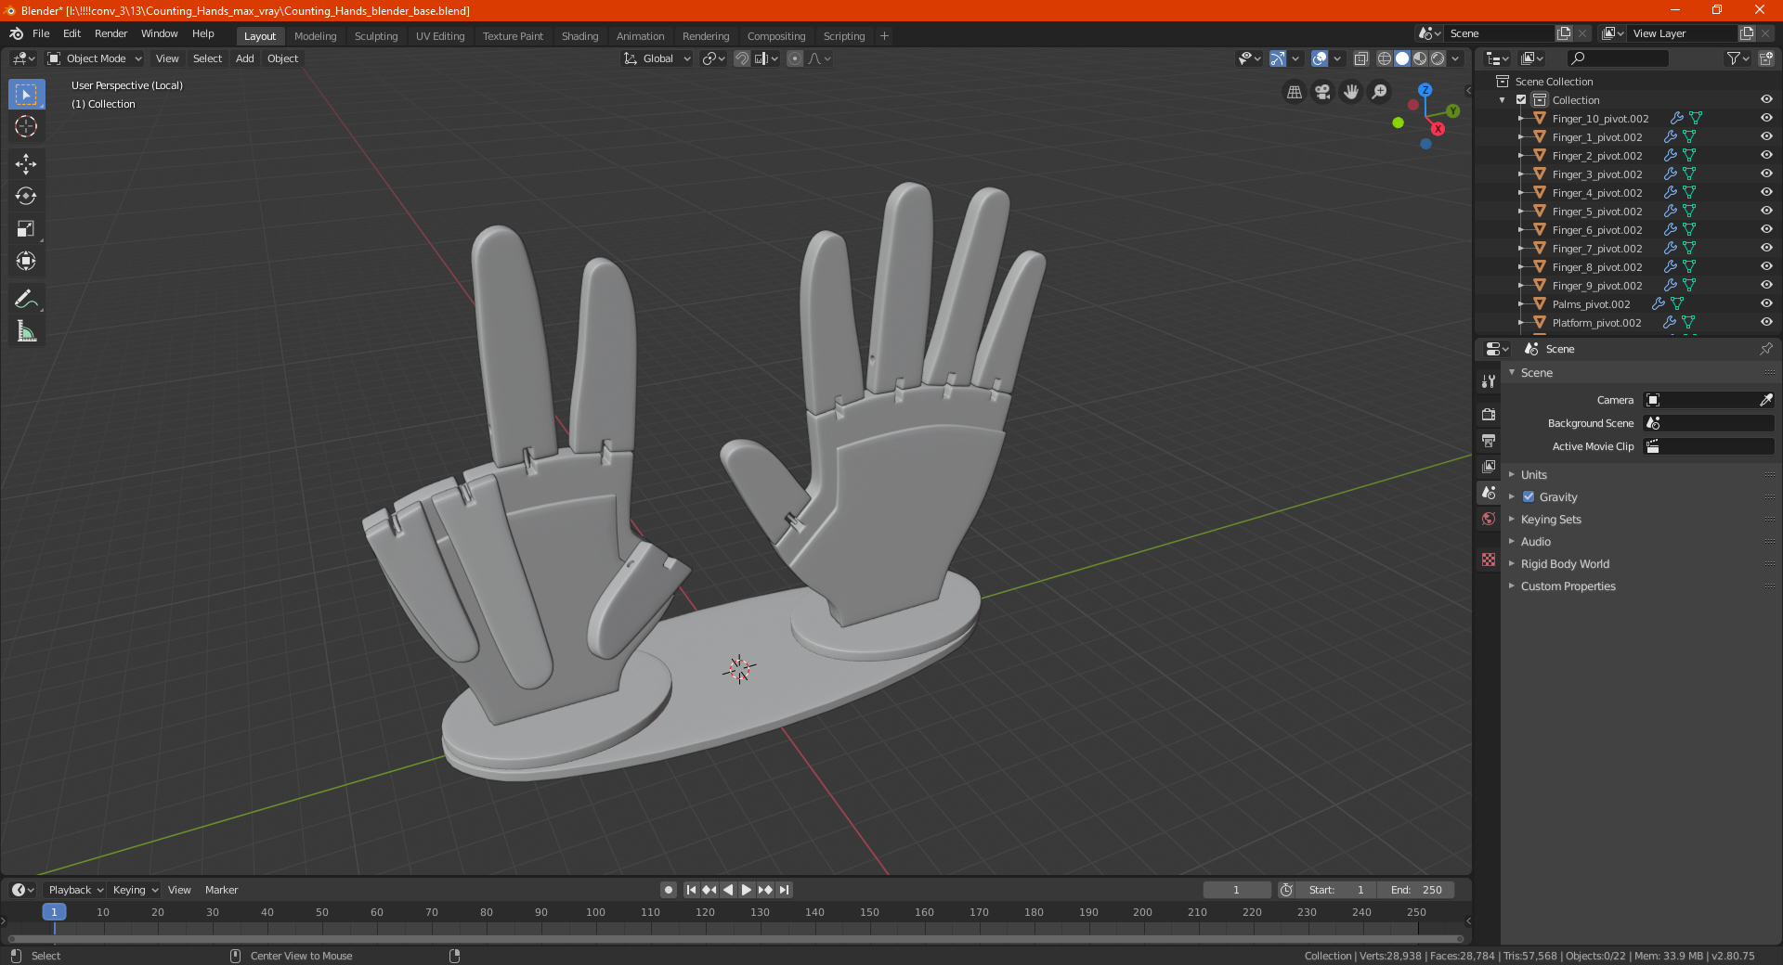Jump to the timeline start frame
Viewport: 1783px width, 965px height.
691,890
